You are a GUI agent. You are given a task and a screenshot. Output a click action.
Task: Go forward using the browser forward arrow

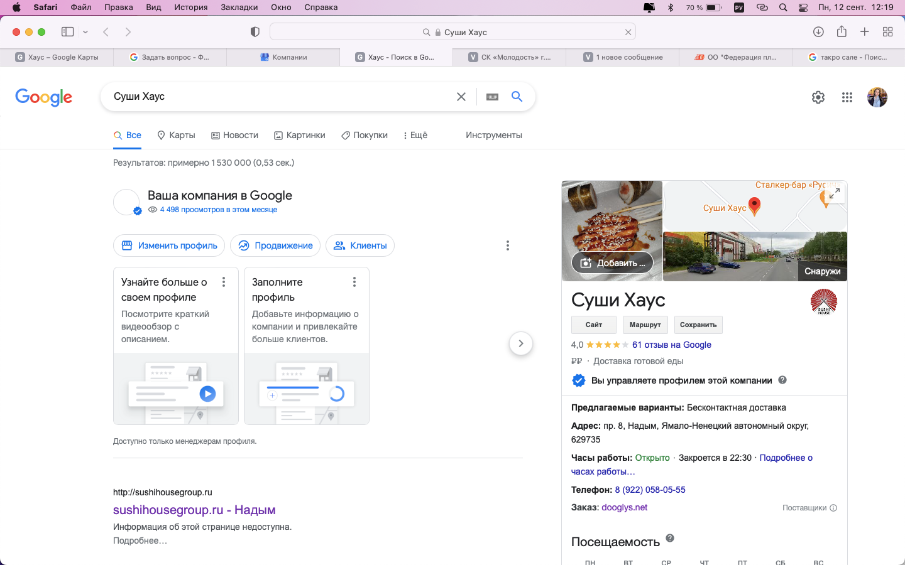128,32
